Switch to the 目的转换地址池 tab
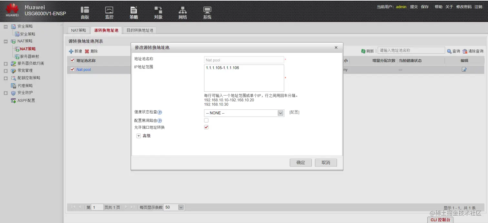 coord(140,30)
